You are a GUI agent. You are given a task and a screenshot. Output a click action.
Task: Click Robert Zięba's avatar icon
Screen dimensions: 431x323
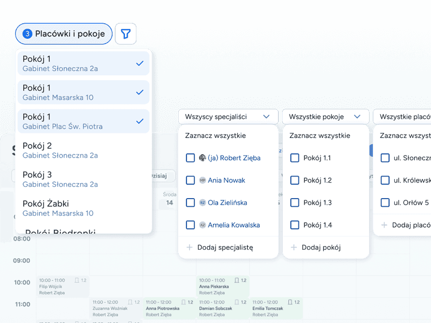pos(203,158)
